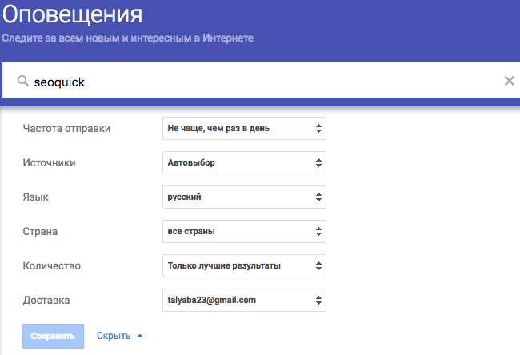Click the Доставка label
The height and width of the screenshot is (355, 520).
point(46,301)
